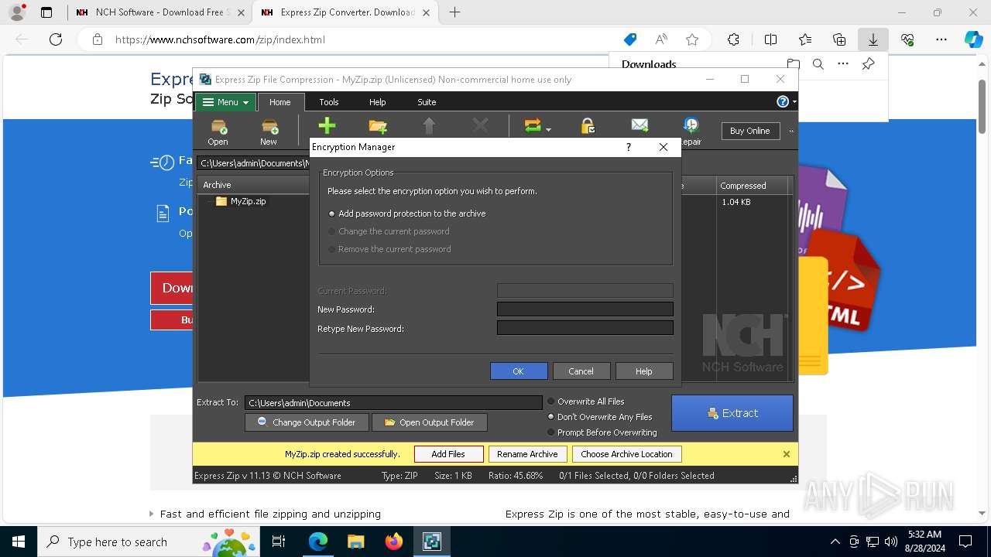Click the large Extract button

[x=732, y=413]
